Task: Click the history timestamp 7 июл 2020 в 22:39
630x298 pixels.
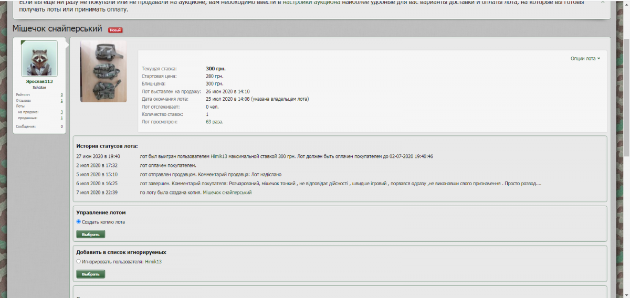Action: pos(97,193)
